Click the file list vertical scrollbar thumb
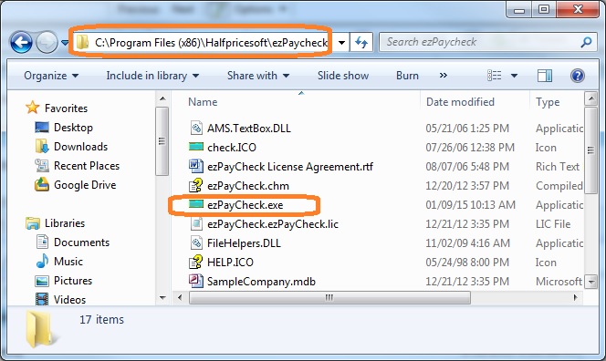Viewport: 606px width, 361px height. (590, 150)
